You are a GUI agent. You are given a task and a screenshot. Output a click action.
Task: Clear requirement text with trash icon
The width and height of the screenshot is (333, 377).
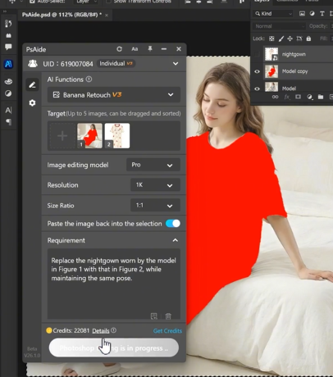tap(168, 316)
